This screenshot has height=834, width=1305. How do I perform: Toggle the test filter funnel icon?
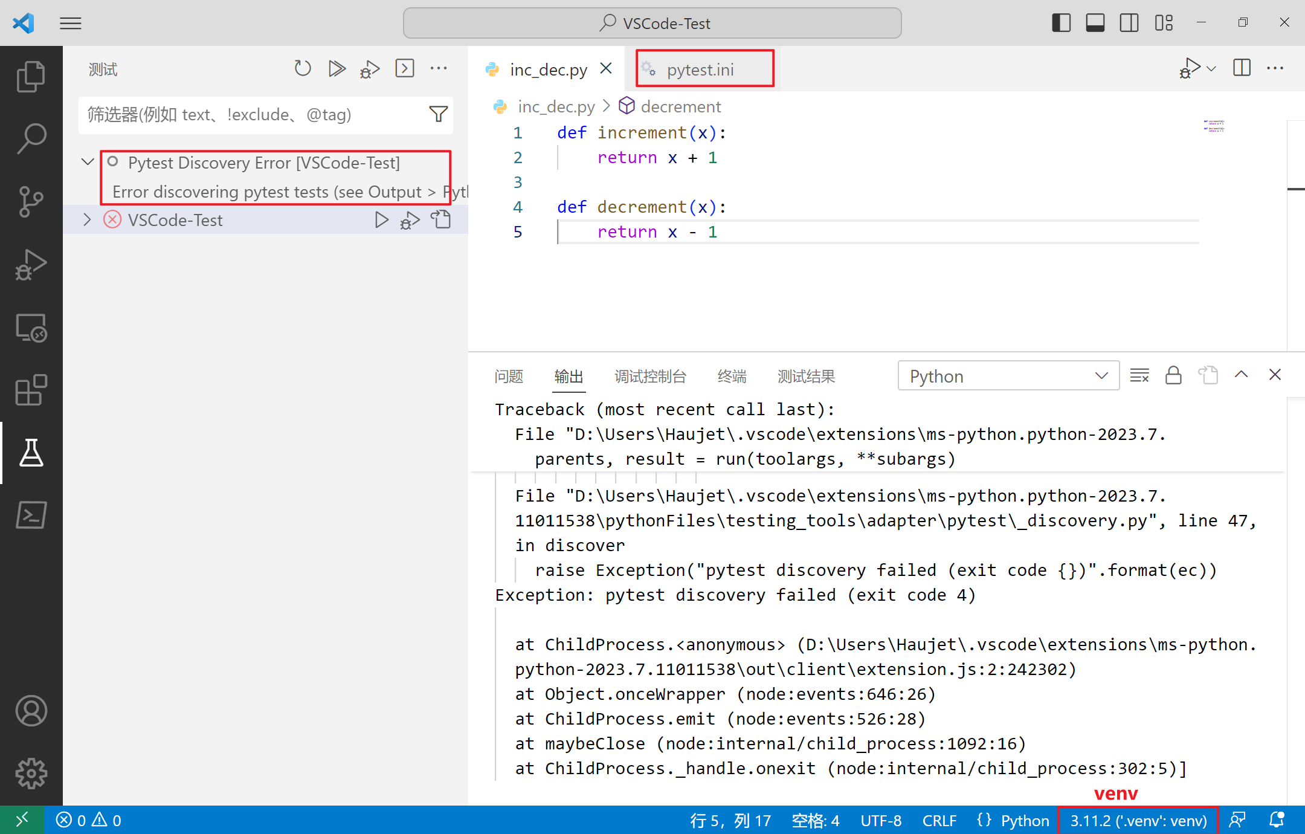[x=438, y=114]
